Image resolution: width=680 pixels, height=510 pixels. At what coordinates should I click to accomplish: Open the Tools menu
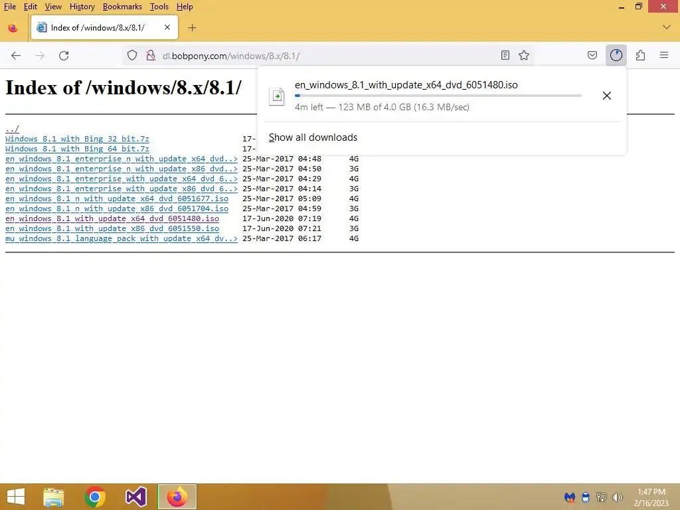coord(159,7)
